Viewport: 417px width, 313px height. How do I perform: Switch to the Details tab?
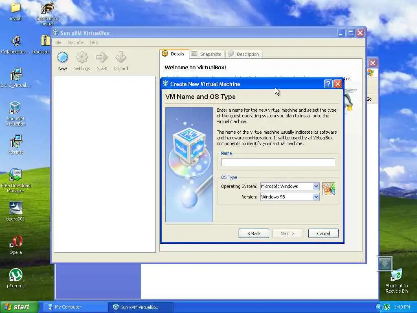coord(174,54)
